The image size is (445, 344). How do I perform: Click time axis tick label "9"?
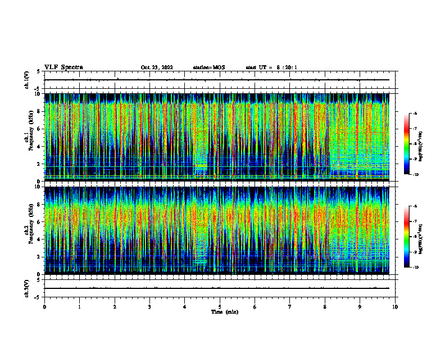pos(360,307)
